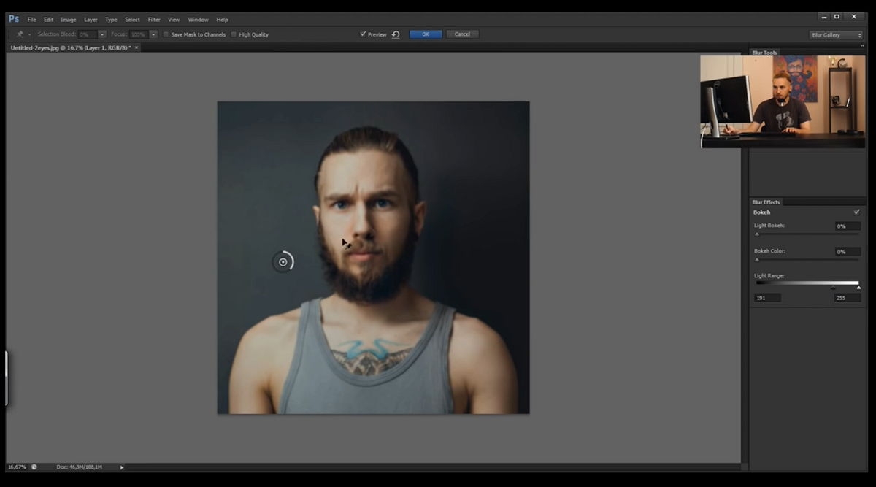Click the Light Bokeh: label
Screen dimensions: 876x487
769,226
